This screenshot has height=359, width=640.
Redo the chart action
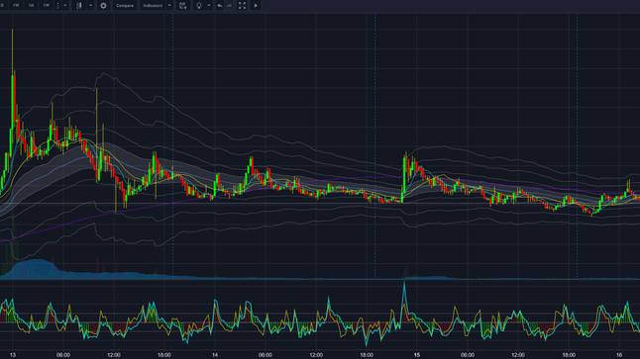230,6
